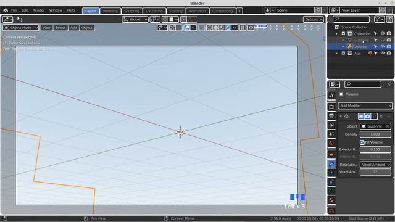
Task: Open the viewport View menu
Action: point(46,27)
